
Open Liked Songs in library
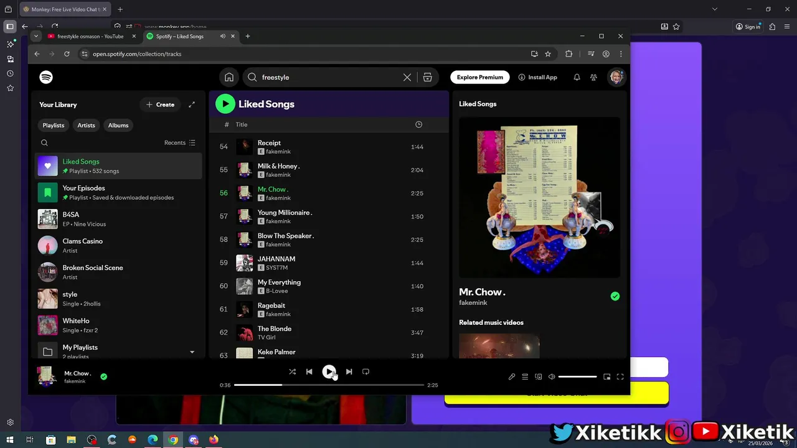pyautogui.click(x=118, y=166)
